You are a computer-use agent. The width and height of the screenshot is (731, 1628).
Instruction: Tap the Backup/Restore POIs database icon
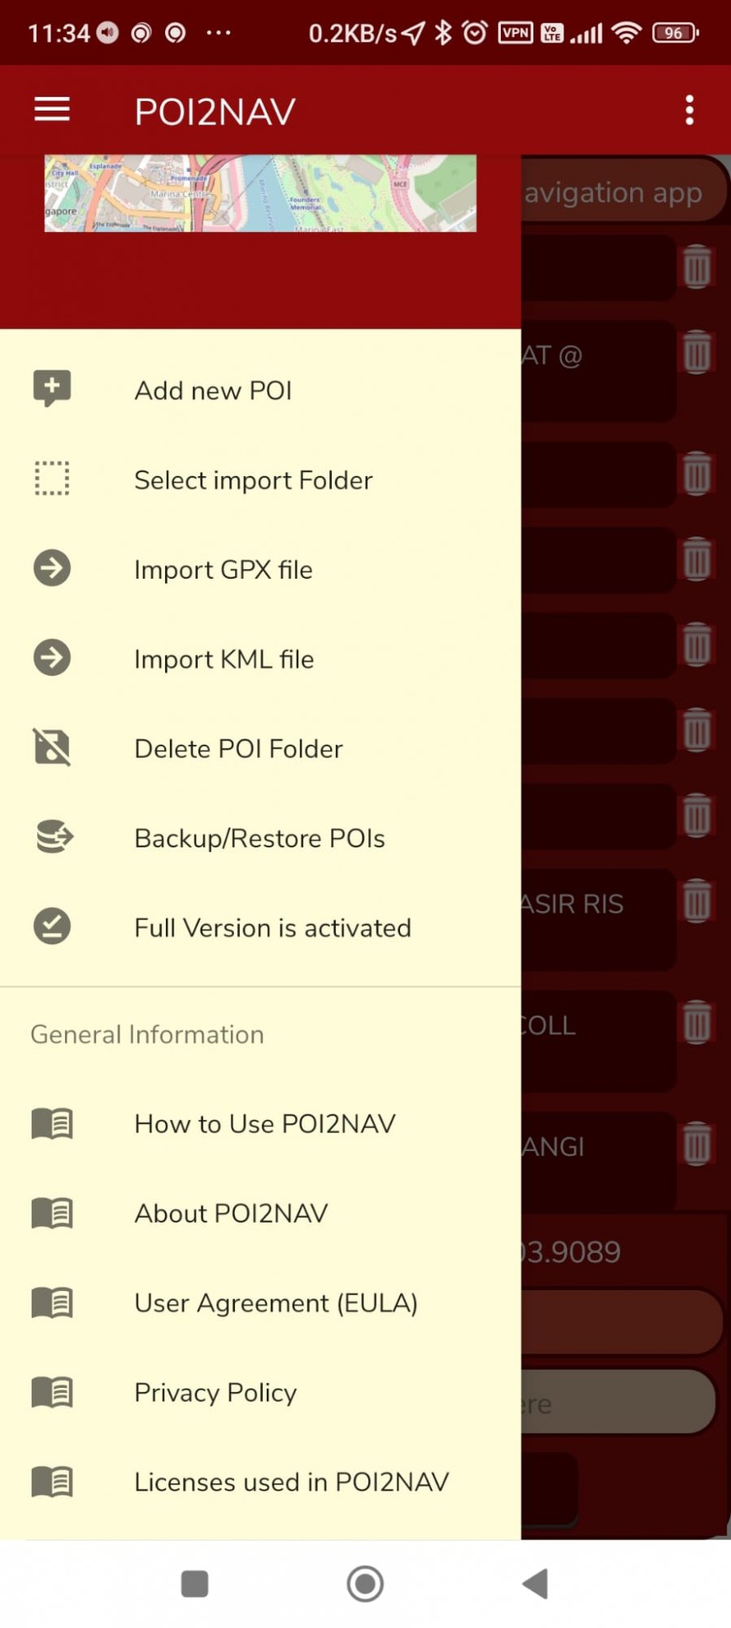54,837
